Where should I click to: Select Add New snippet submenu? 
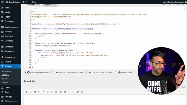[5, 75]
